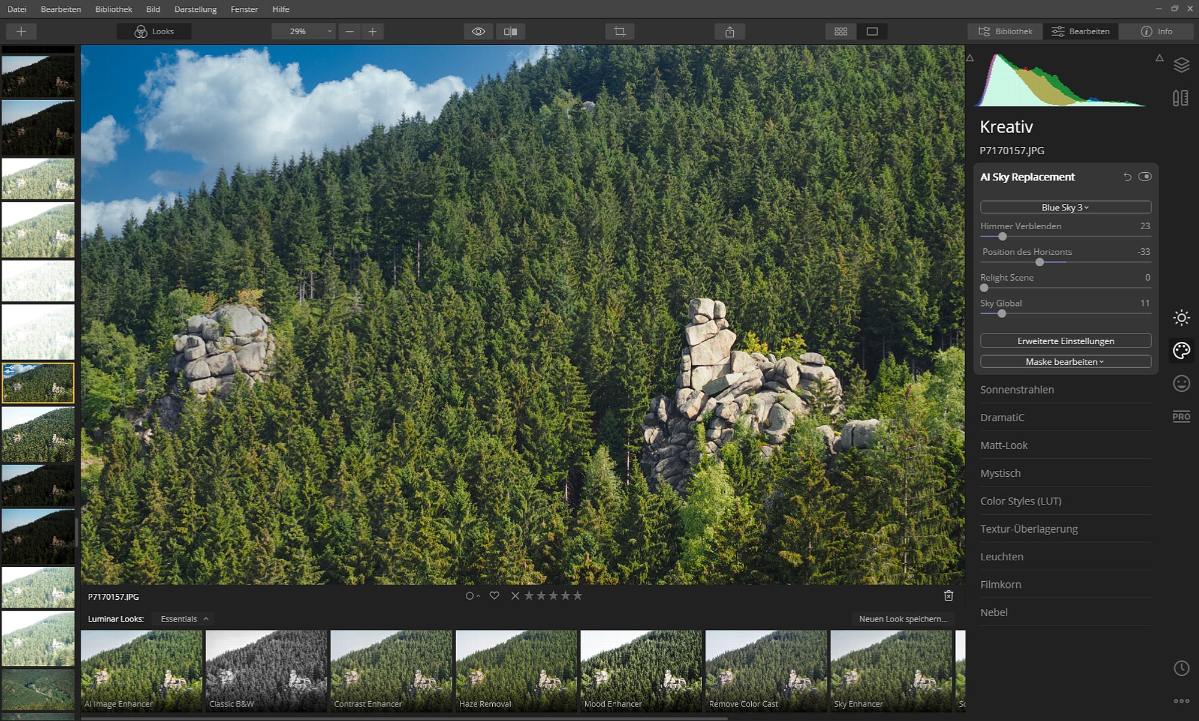Set rating to five stars
Viewport: 1199px width, 721px height.
coord(577,596)
